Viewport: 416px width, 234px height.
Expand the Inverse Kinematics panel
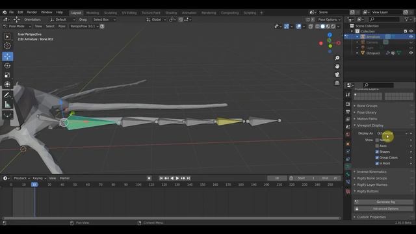(372, 172)
